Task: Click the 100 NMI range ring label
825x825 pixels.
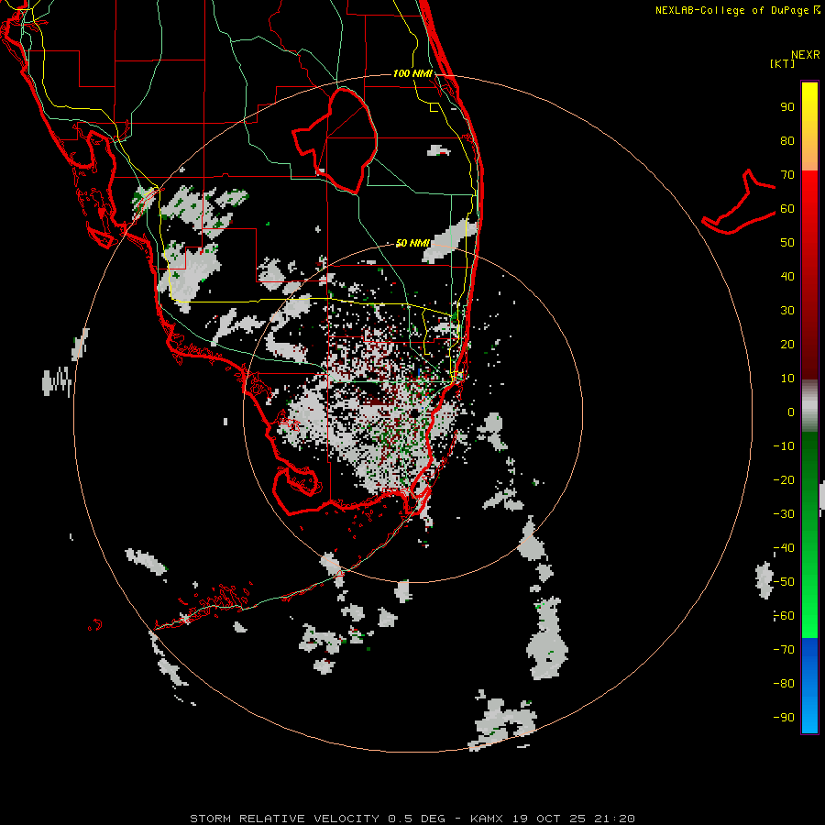Action: pyautogui.click(x=413, y=73)
